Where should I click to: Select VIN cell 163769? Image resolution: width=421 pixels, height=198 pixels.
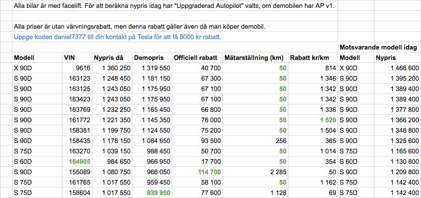pyautogui.click(x=77, y=110)
